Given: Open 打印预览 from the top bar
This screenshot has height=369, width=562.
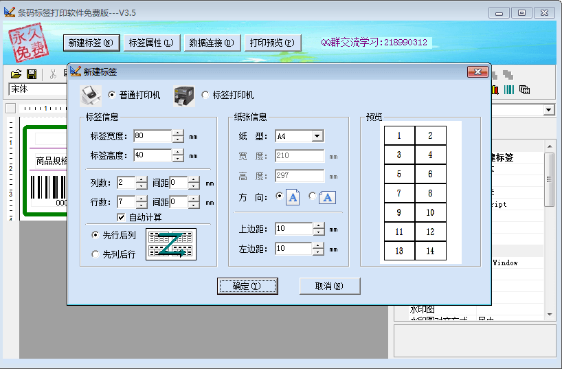Looking at the screenshot, I should (271, 43).
